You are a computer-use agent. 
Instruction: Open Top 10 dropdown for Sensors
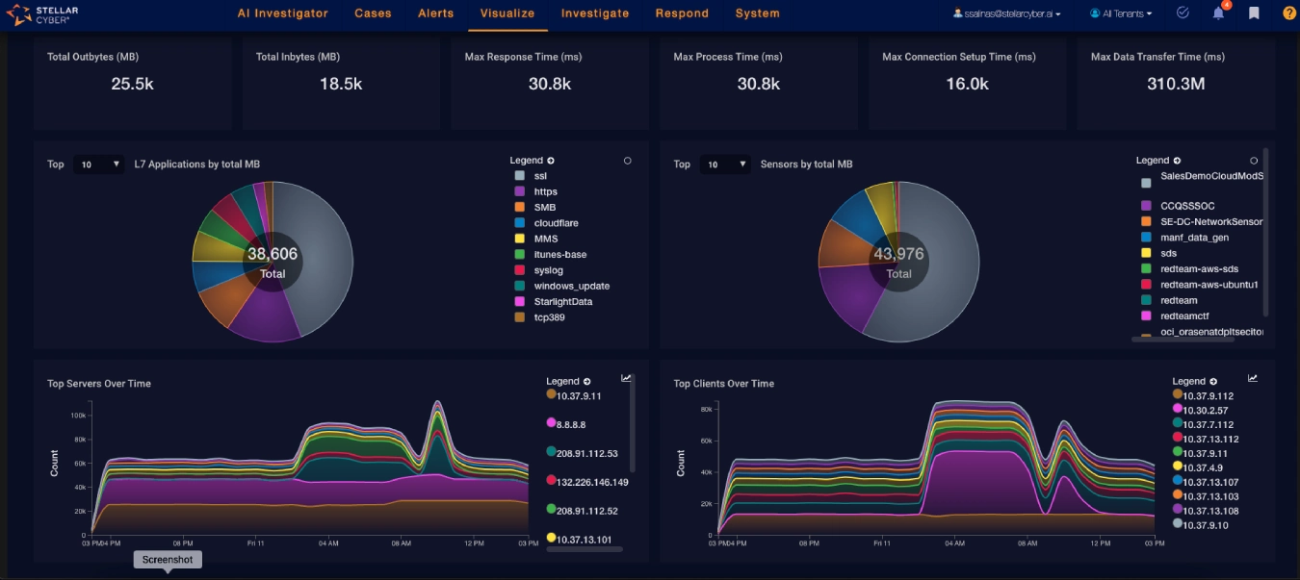[x=726, y=164]
